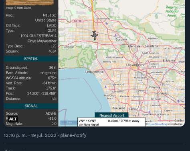Image resolution: width=190 pixels, height=151 pixels.
Task: Click the vertical rate -64 ft/min
Action: 49,83
